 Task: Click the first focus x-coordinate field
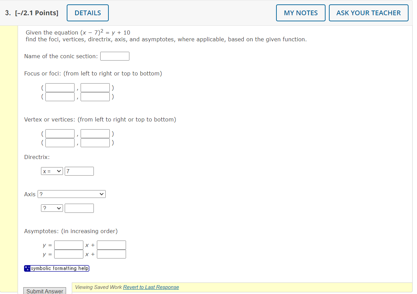click(x=60, y=87)
